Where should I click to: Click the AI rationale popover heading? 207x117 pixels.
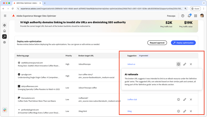coord(131,74)
